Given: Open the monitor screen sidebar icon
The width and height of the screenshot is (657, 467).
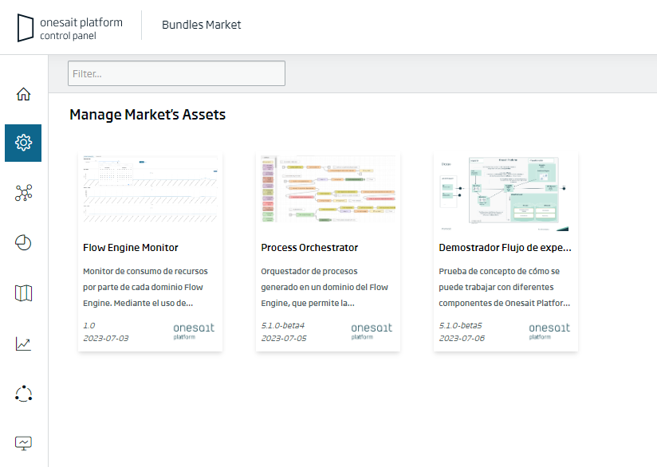Looking at the screenshot, I should click(x=23, y=443).
